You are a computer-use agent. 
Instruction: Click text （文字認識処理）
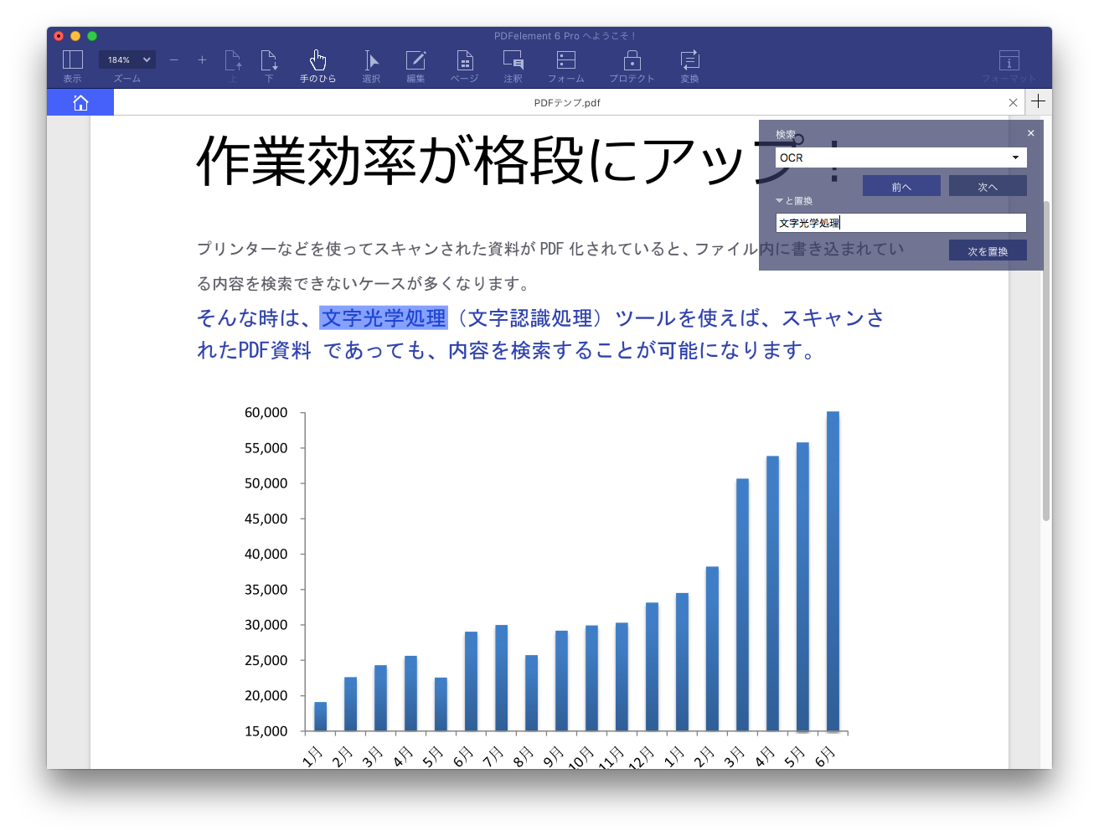[x=529, y=318]
